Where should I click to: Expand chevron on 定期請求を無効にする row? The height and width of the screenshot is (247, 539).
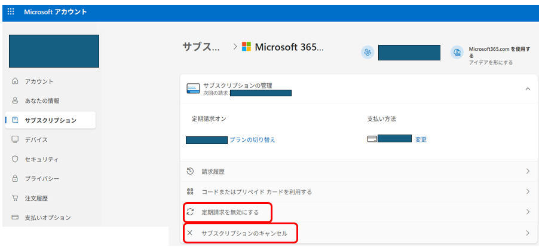528,212
